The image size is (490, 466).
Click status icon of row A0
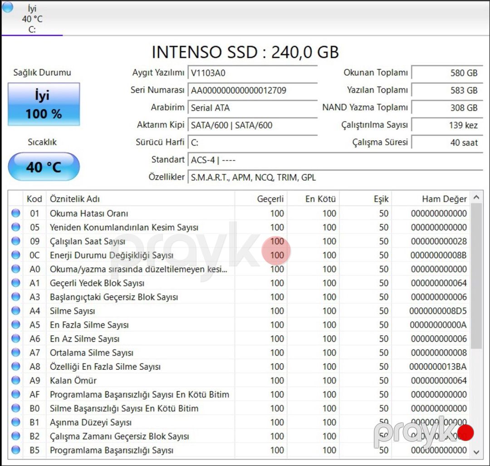[15, 269]
